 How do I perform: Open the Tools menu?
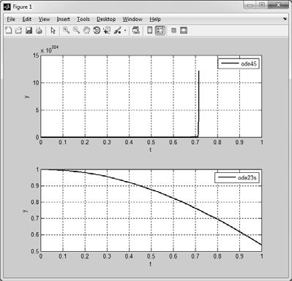[x=83, y=19]
